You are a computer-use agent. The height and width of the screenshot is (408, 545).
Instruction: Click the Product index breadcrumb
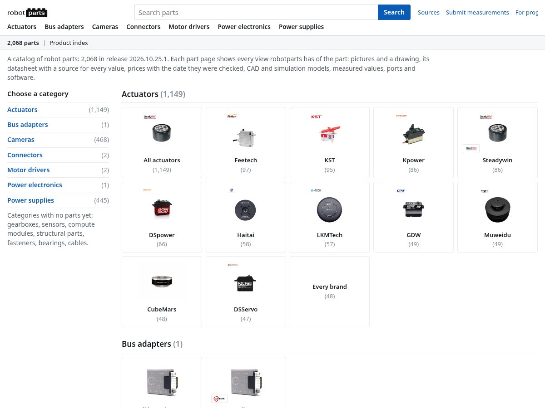pyautogui.click(x=69, y=43)
